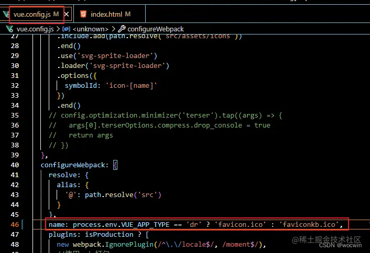Click isProduction on line 47
This screenshot has width=370, height=253.
tap(109, 234)
